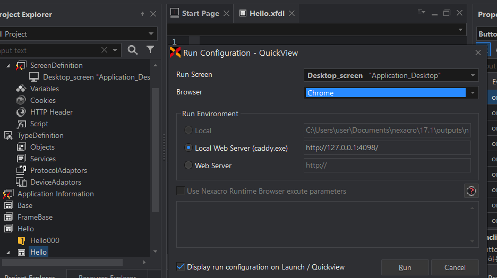Open the editor tab list icon
Image resolution: width=497 pixels, height=278 pixels.
pos(421,12)
